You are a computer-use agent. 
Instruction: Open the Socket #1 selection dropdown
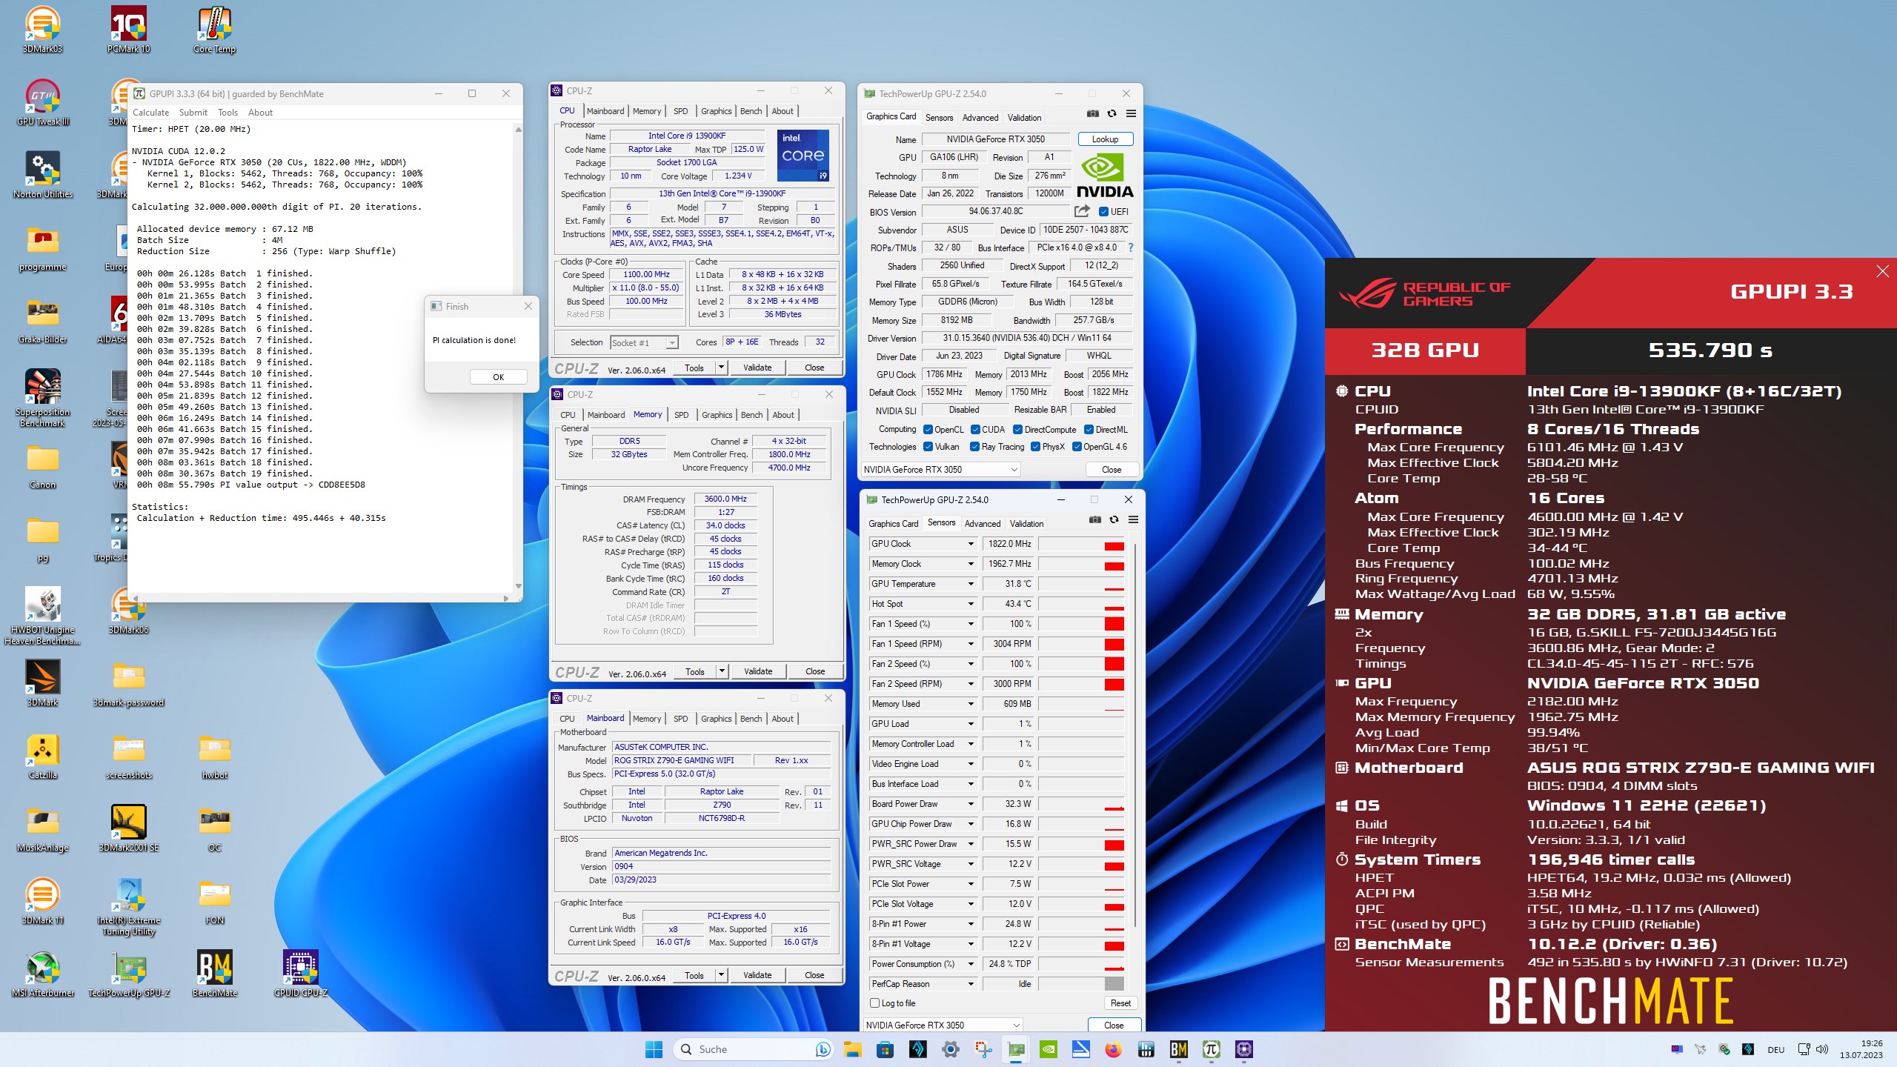(645, 342)
